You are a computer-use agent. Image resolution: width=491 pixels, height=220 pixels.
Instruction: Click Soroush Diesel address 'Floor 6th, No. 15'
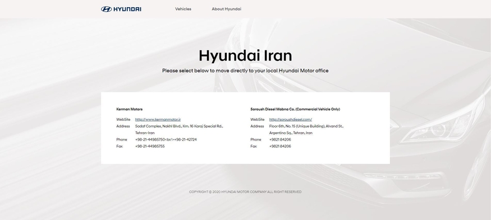[306, 127]
